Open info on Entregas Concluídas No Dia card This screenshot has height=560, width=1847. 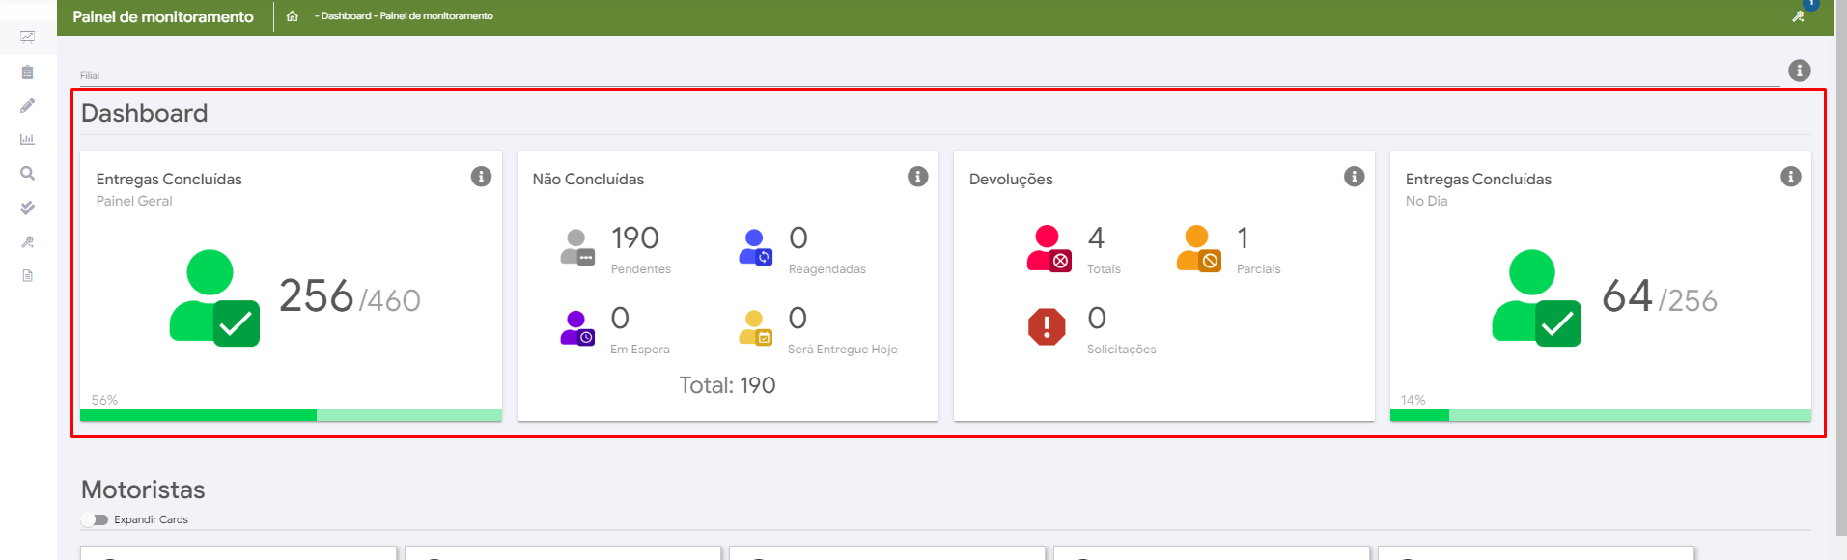(x=1790, y=177)
